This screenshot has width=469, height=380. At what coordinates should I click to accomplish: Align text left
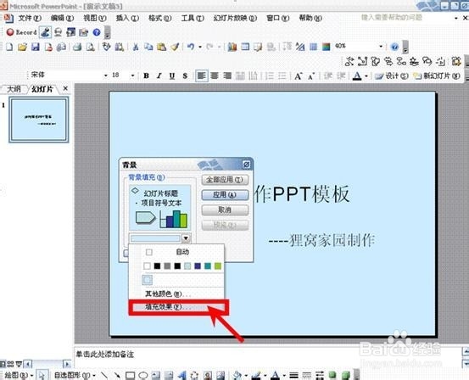pos(201,75)
